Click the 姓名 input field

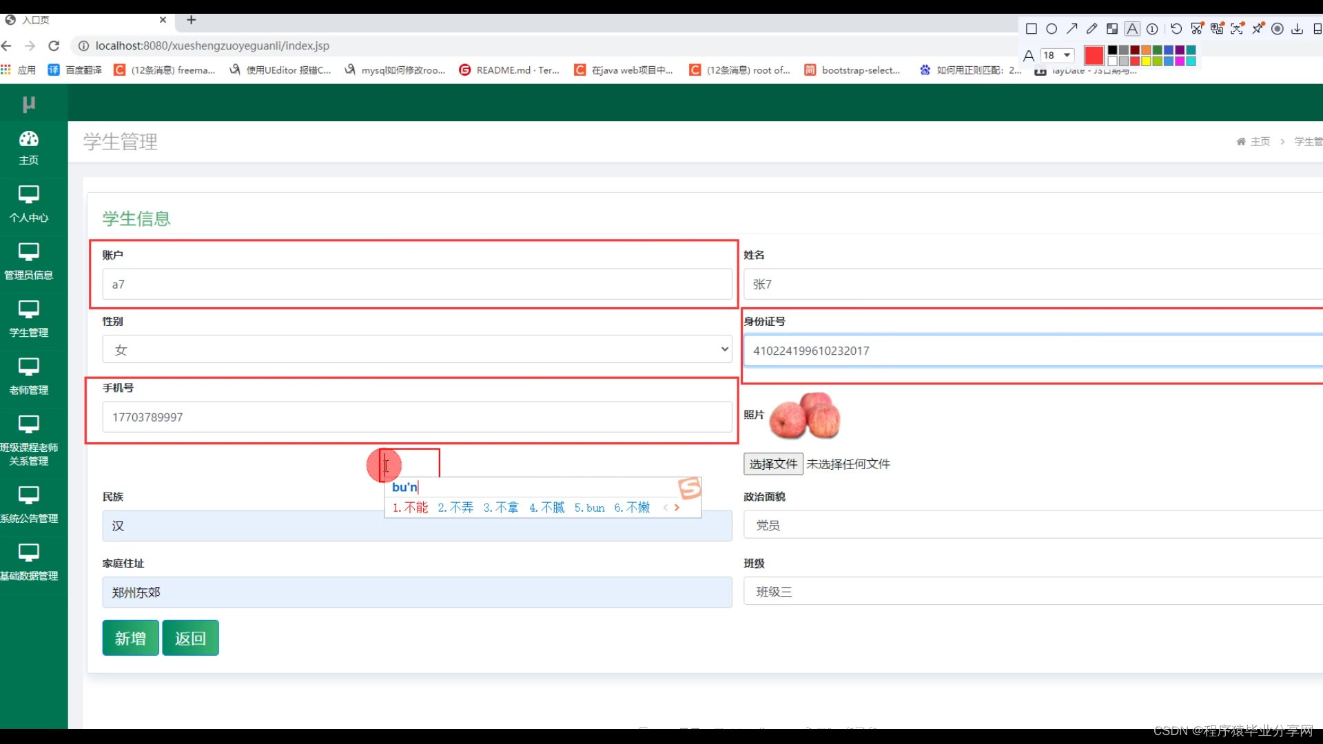[1033, 285]
